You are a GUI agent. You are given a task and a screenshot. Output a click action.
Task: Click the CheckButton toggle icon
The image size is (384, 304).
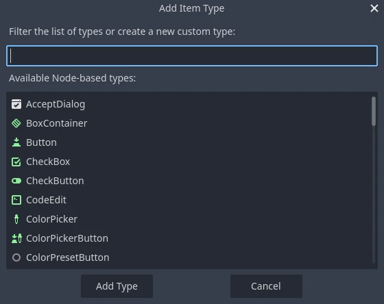(x=16, y=181)
